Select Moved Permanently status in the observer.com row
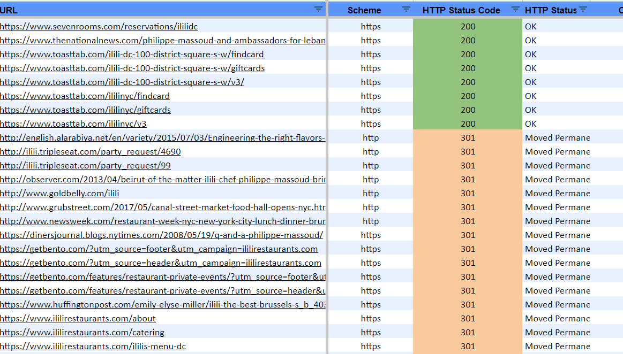This screenshot has height=354, width=623. coord(558,179)
